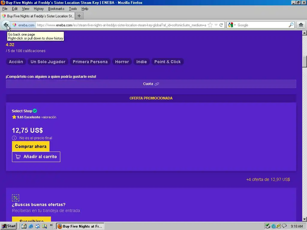Image resolution: width=307 pixels, height=230 pixels.
Task: Open a new tab with plus button
Action: pyautogui.click(x=79, y=16)
